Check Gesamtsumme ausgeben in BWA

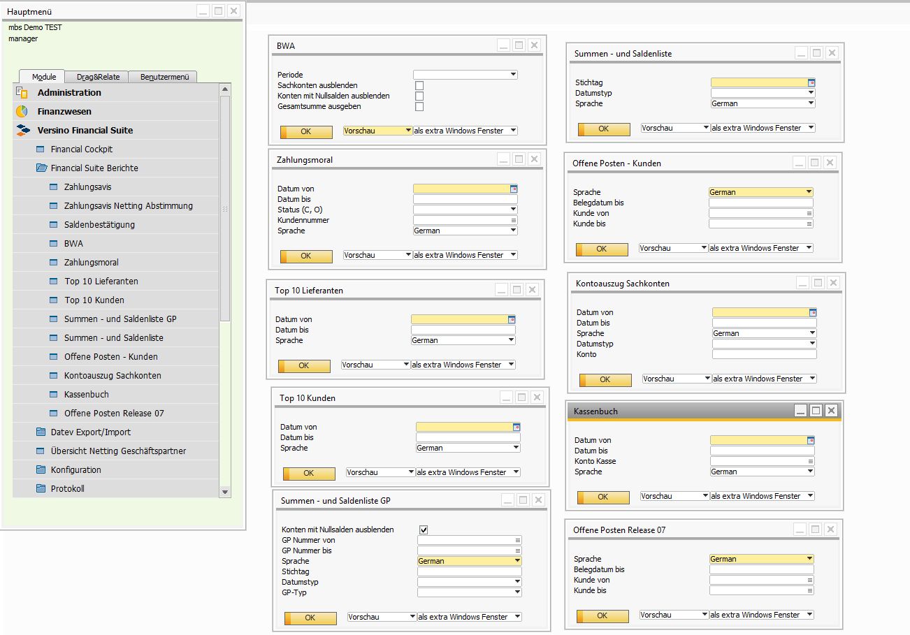pyautogui.click(x=419, y=106)
